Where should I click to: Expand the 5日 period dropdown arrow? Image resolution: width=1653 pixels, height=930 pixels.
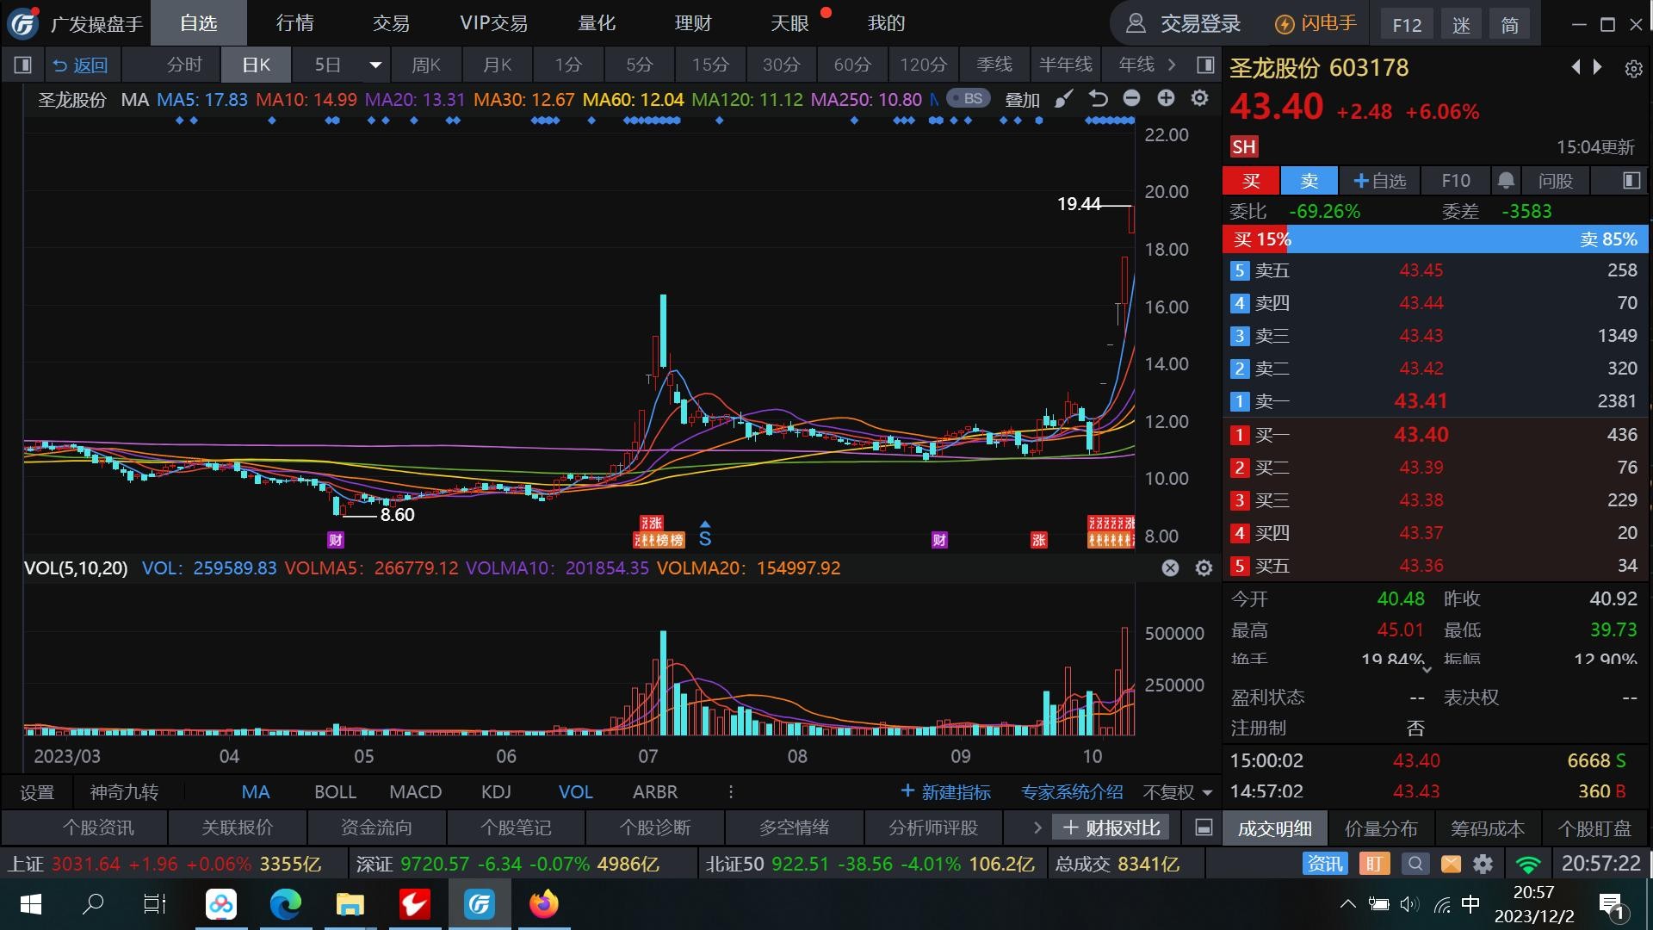375,65
